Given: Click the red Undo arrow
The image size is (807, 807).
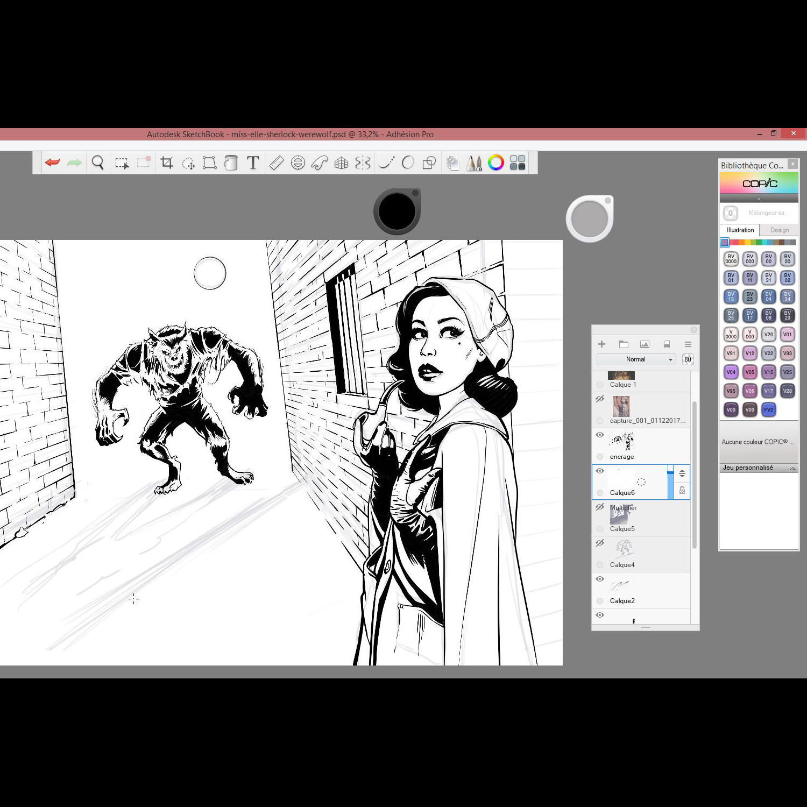Looking at the screenshot, I should coord(52,162).
